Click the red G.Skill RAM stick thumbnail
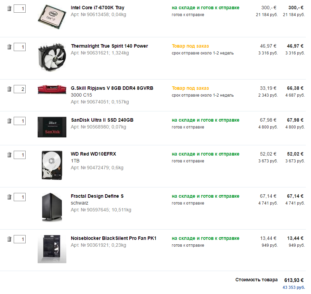This screenshot has width=311, height=294. pos(52,89)
